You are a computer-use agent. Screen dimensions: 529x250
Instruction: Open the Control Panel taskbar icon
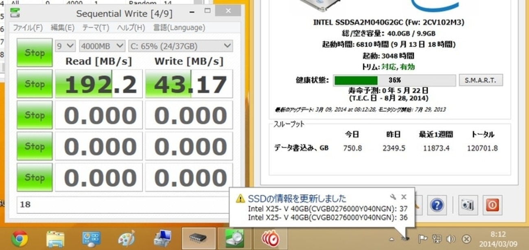91,239
